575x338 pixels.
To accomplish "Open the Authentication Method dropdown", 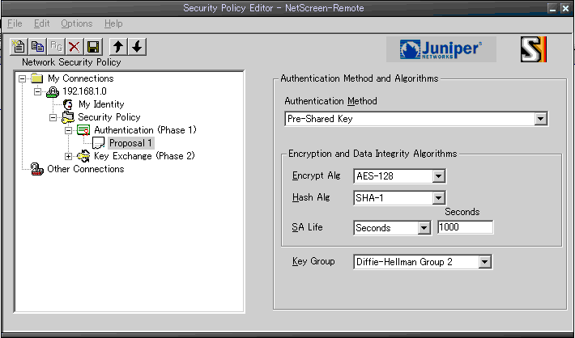I will (x=540, y=119).
